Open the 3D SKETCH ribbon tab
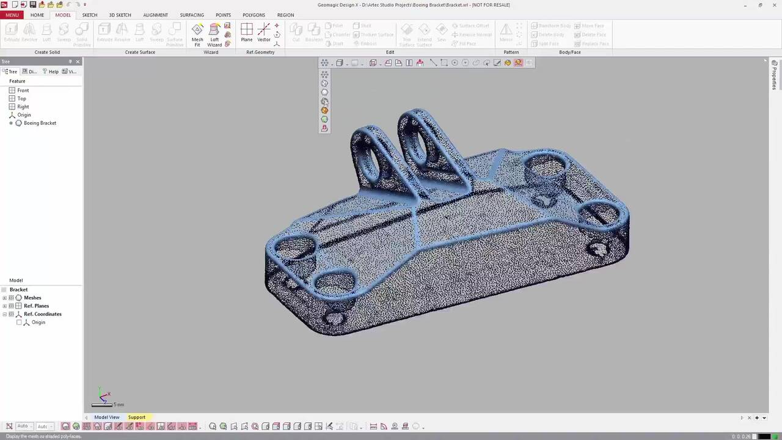The image size is (782, 440). pyautogui.click(x=120, y=15)
